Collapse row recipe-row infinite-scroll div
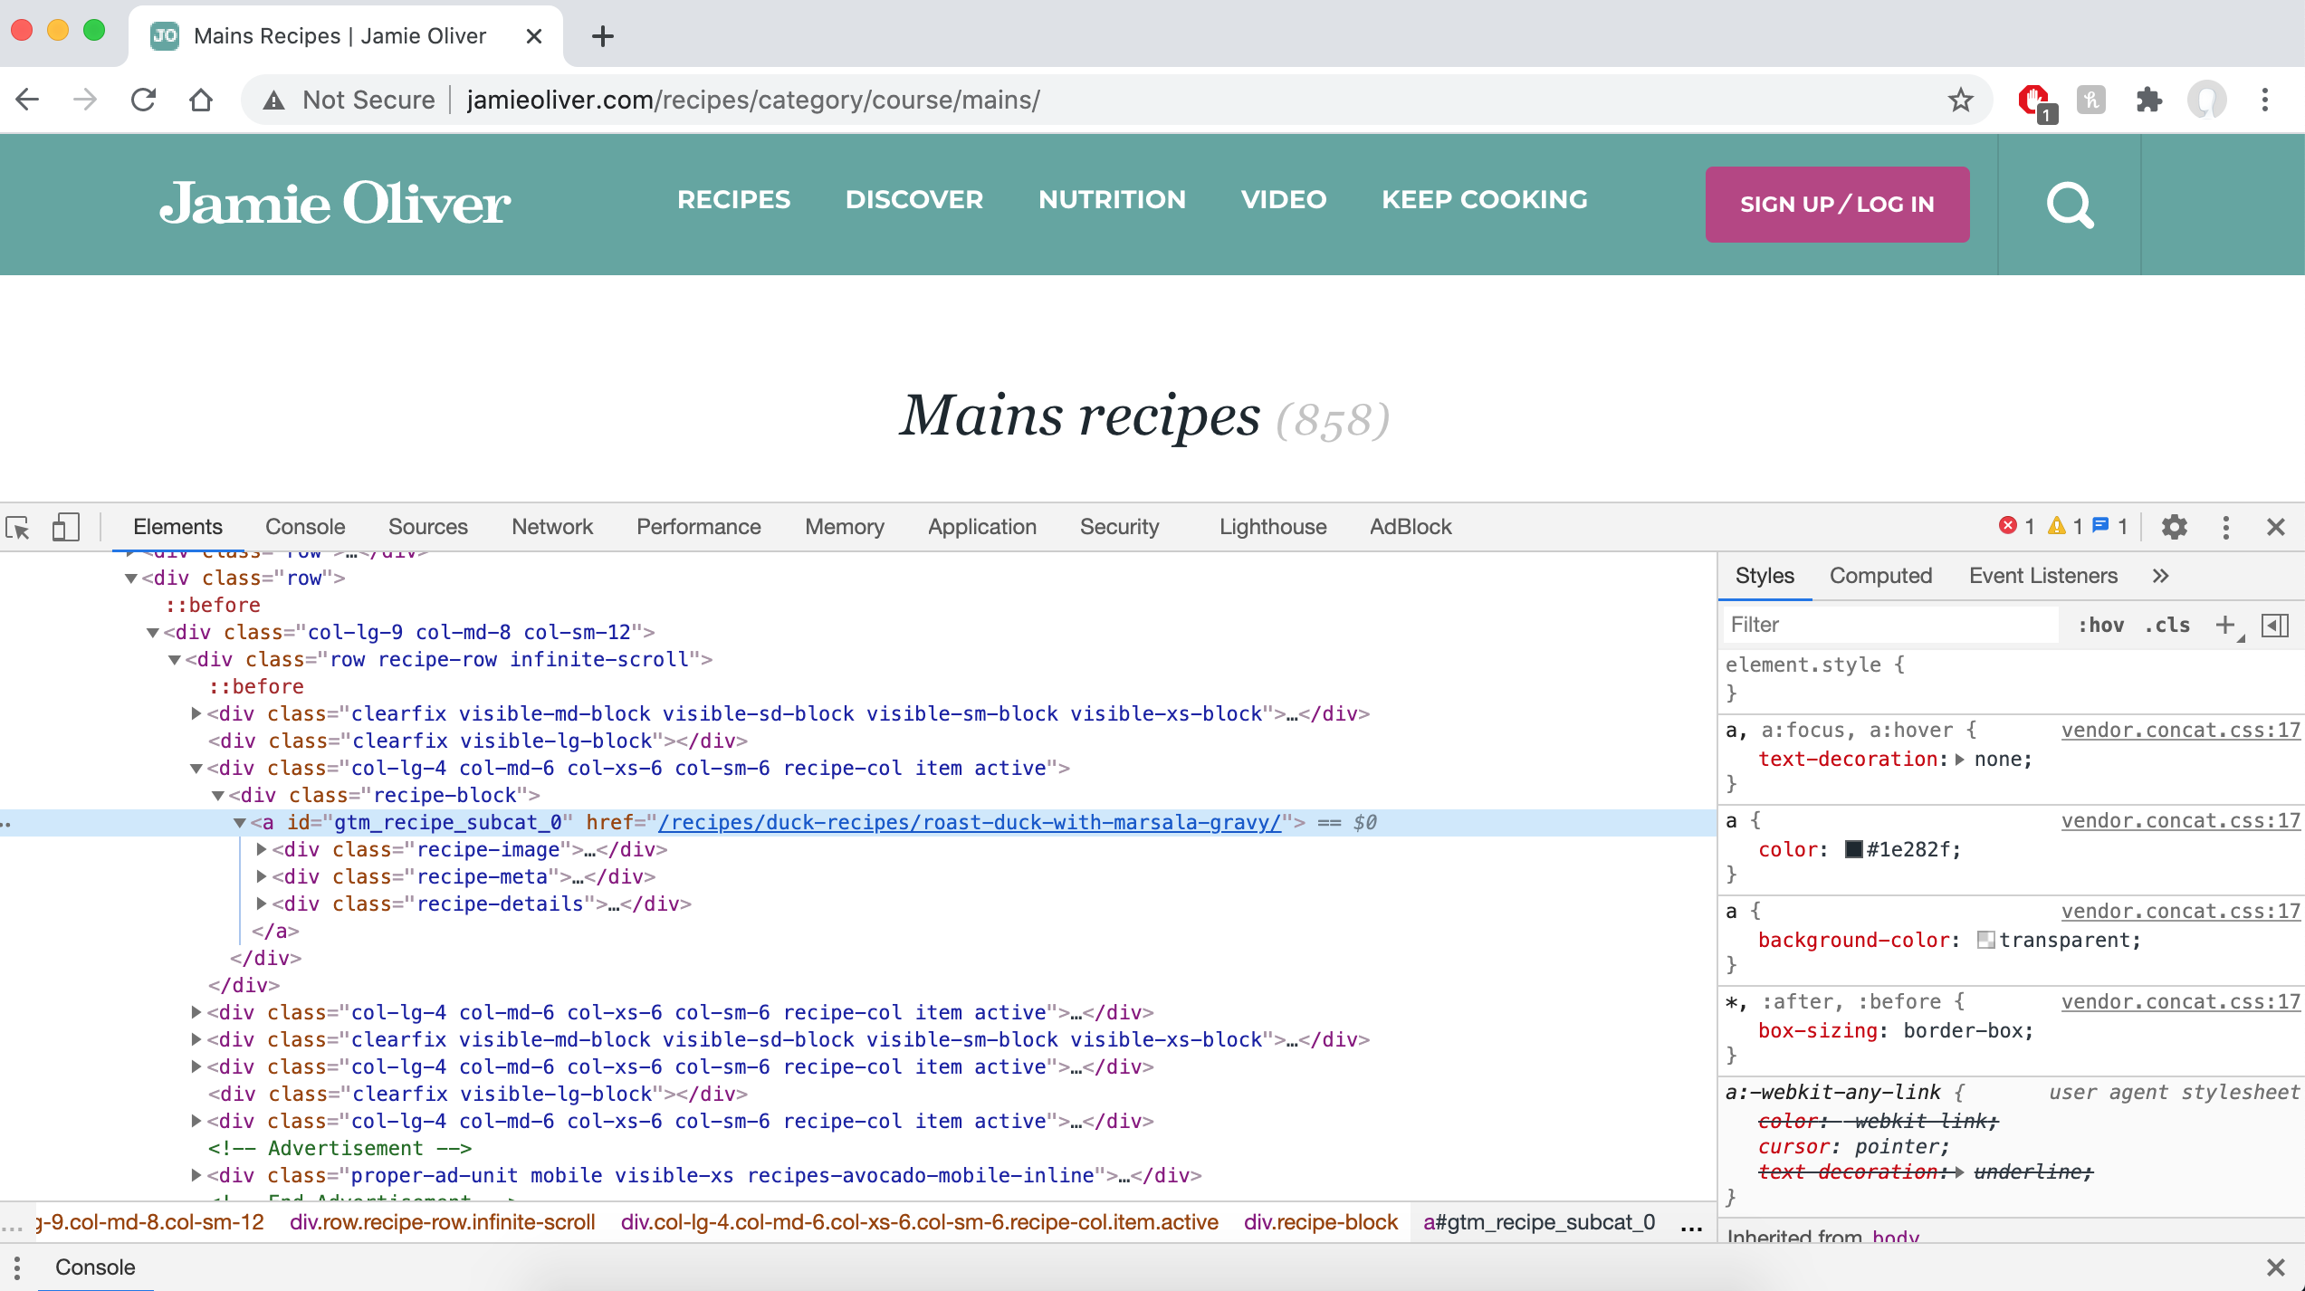Screen dimensions: 2305x1291 175,660
